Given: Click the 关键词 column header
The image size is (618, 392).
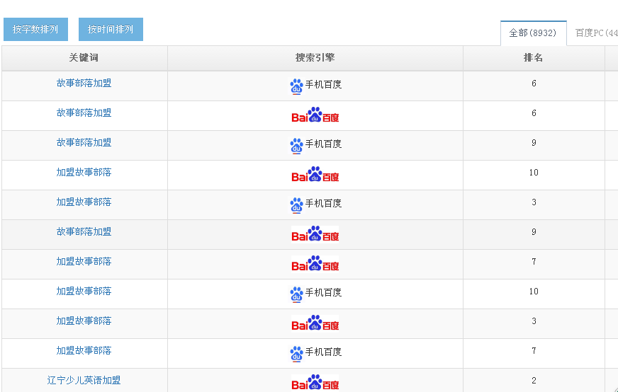Looking at the screenshot, I should 84,58.
